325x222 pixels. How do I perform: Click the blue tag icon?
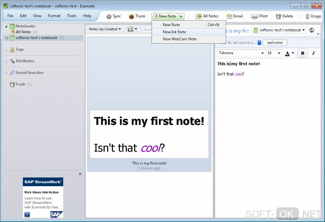pyautogui.click(x=259, y=42)
